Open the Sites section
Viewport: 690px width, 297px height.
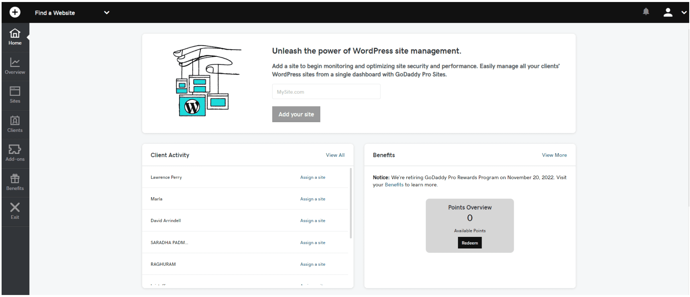(x=15, y=95)
